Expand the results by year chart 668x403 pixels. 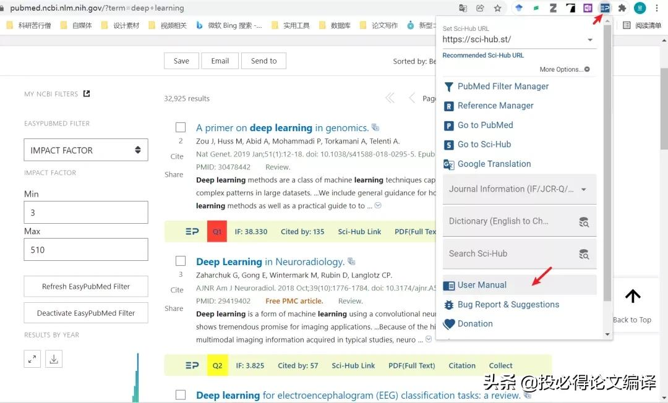click(32, 359)
